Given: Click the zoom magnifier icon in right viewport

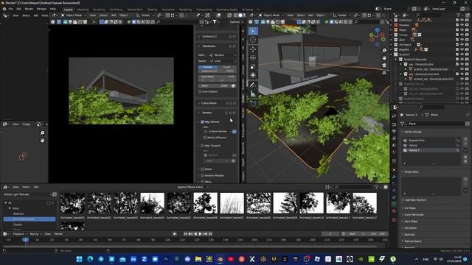Looking at the screenshot, I should point(384,51).
